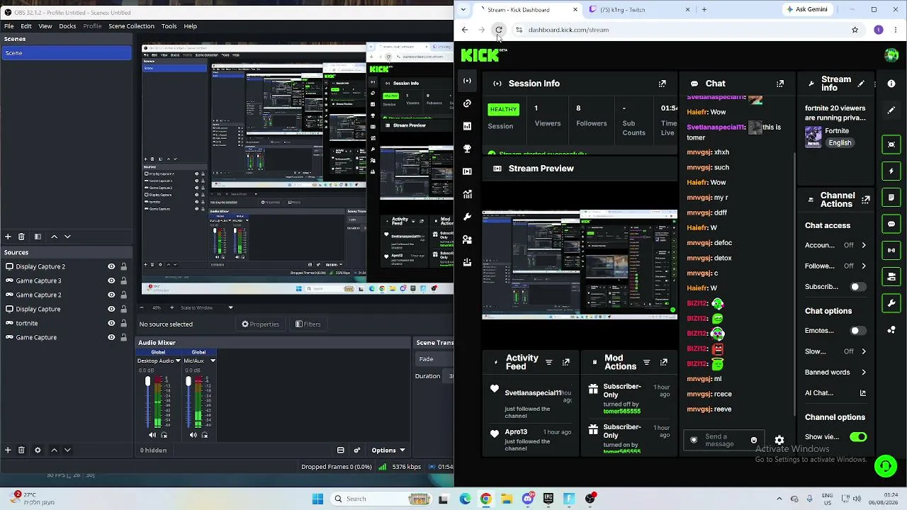This screenshot has width=907, height=510.
Task: Click the chat bubble quick action icon
Action: pos(891,224)
